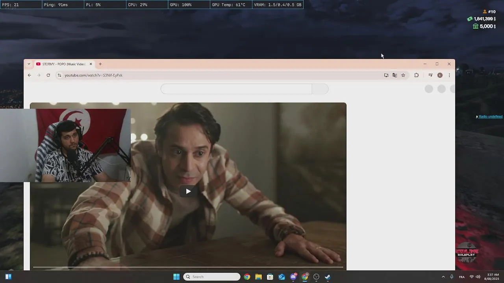504x283 pixels.
Task: Click the Radio undefined link
Action: 490,117
